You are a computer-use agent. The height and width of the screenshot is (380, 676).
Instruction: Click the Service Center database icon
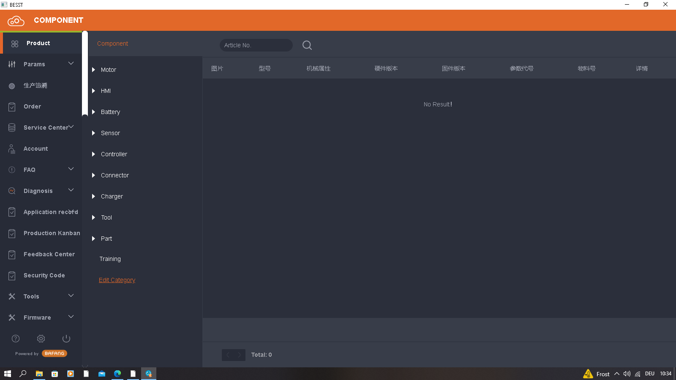[x=12, y=128]
